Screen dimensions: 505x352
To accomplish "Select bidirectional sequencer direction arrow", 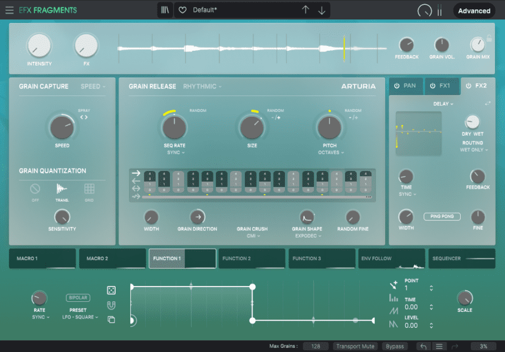I will point(136,189).
